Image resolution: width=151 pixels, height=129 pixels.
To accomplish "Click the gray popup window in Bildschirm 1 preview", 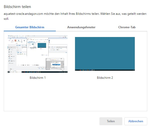I will coord(55,64).
